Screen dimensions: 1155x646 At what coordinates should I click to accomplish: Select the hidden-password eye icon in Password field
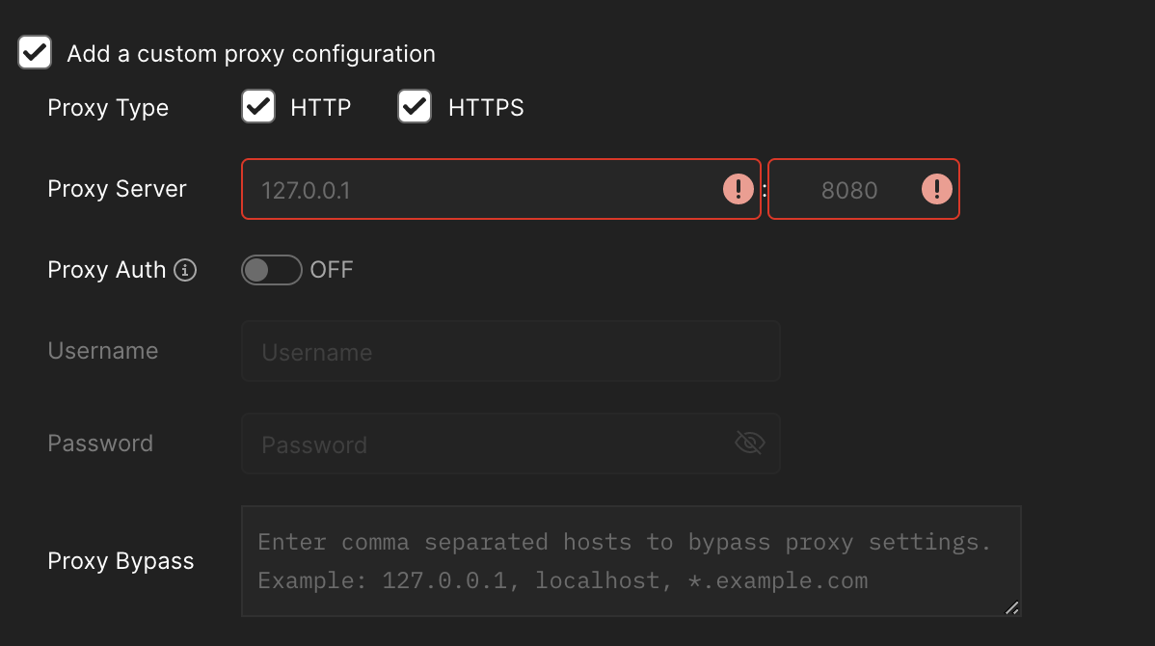pos(749,444)
